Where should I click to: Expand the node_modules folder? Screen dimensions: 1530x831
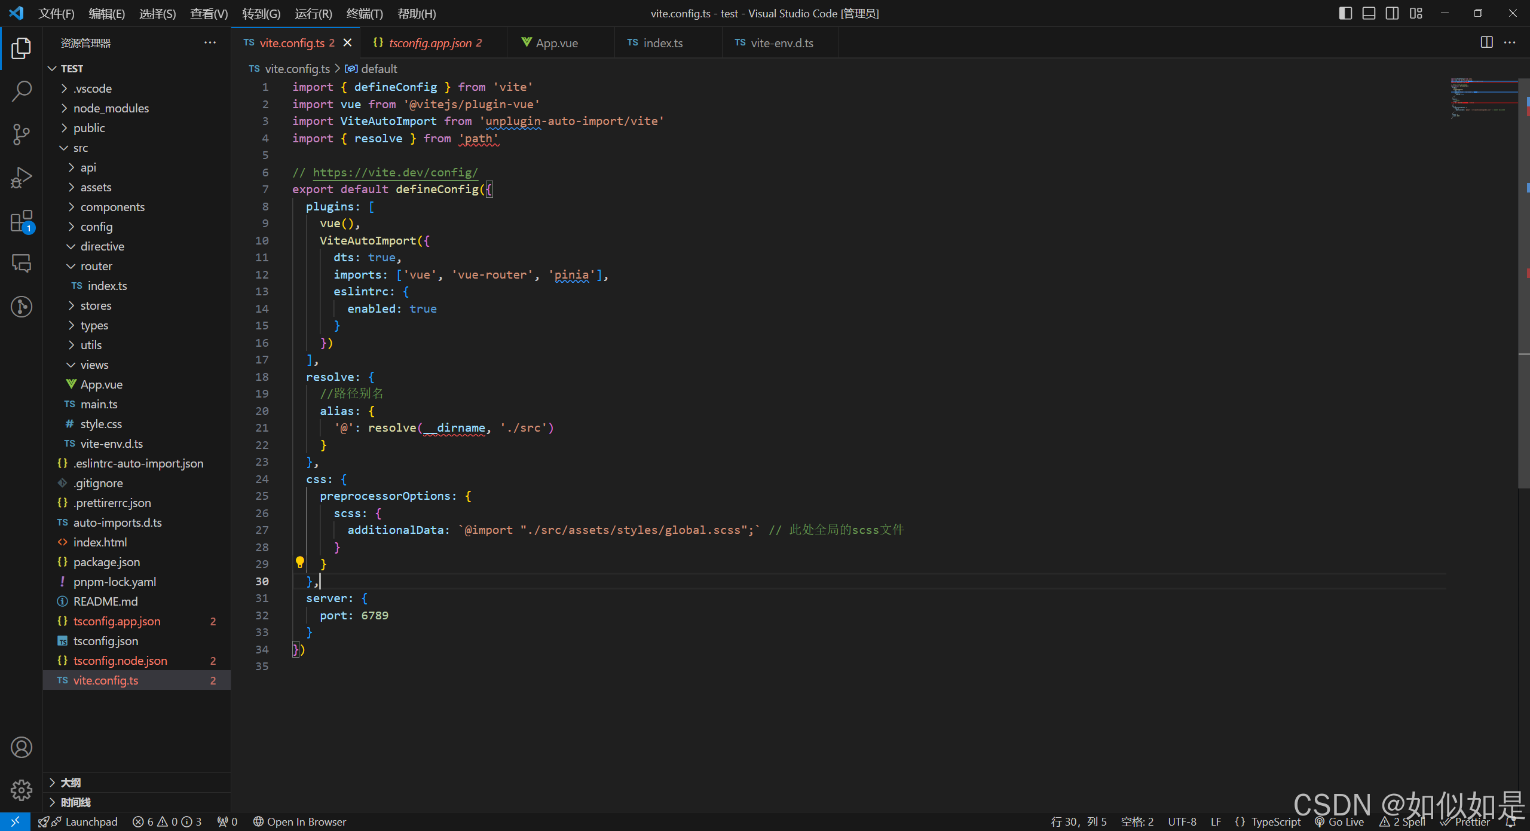point(111,108)
